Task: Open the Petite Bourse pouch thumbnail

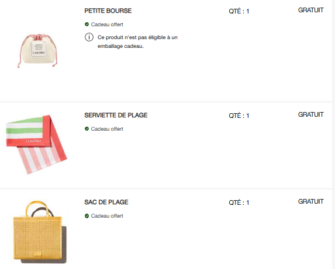Action: (x=37, y=51)
